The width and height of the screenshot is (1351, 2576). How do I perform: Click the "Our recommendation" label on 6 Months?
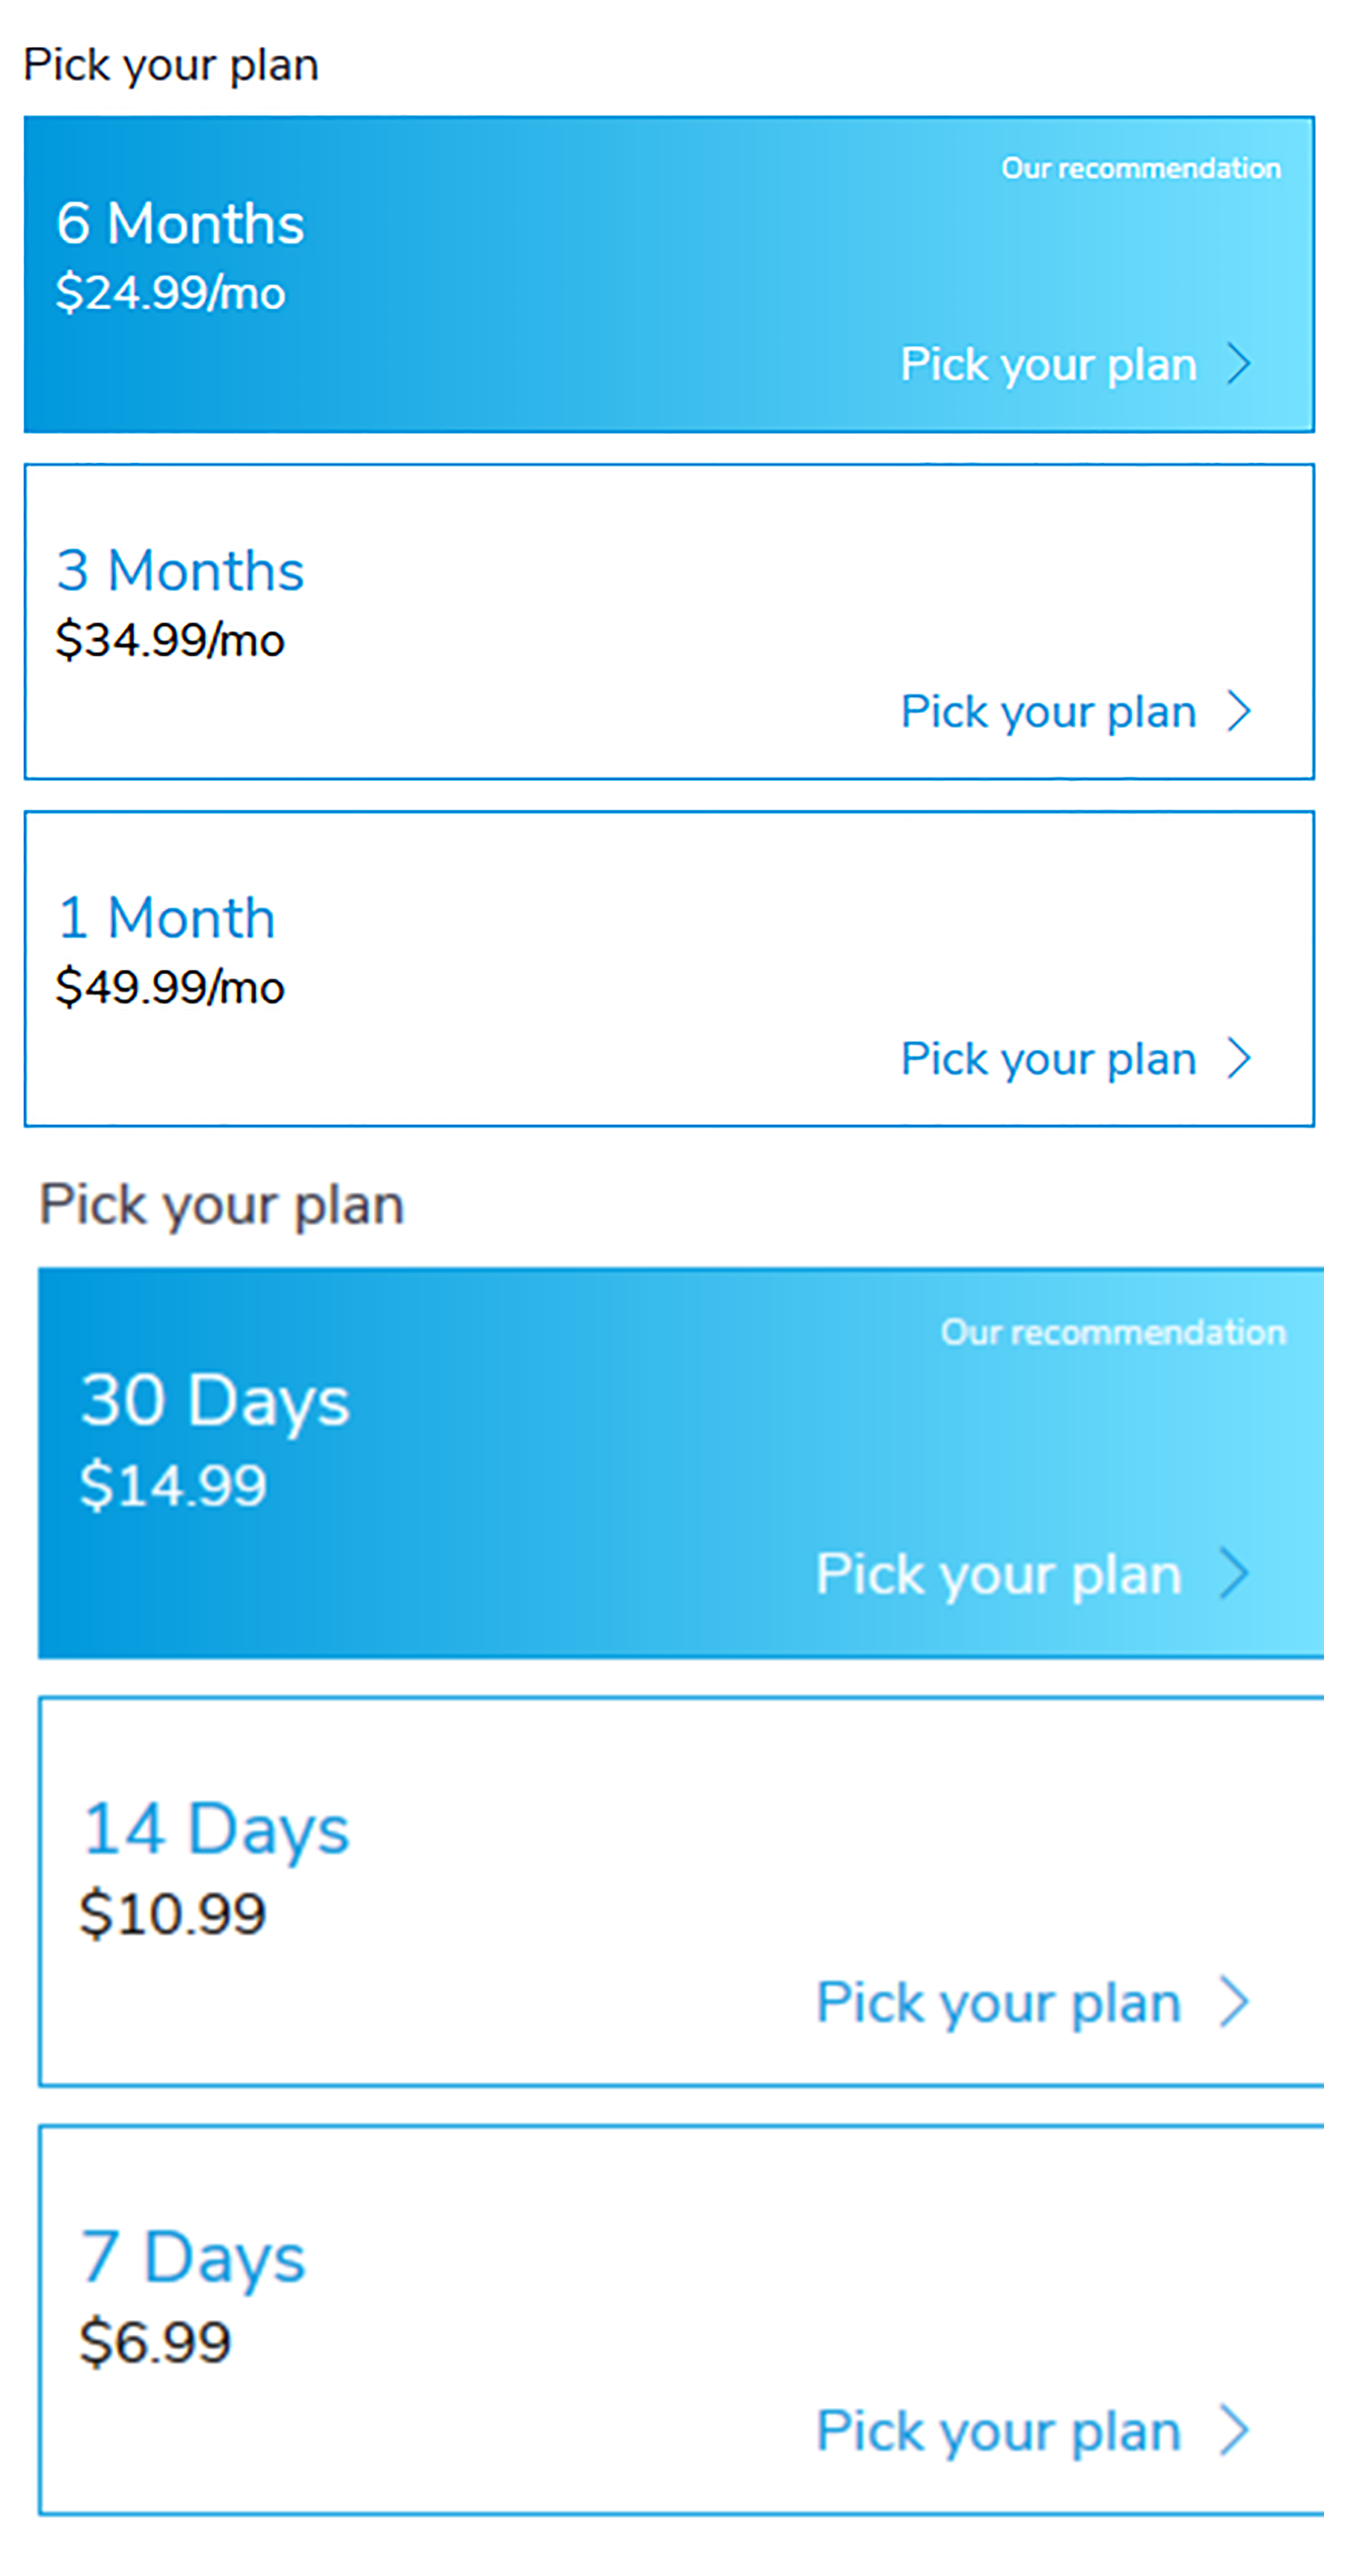[x=1141, y=168]
